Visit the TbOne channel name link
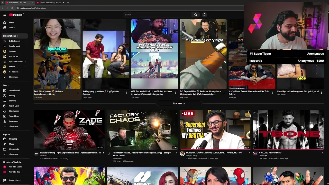The image size is (329, 185). point(262,156)
